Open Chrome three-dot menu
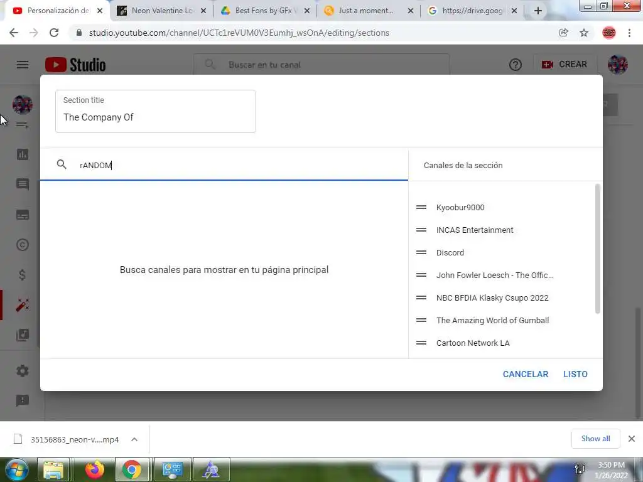This screenshot has height=482, width=643. (629, 33)
